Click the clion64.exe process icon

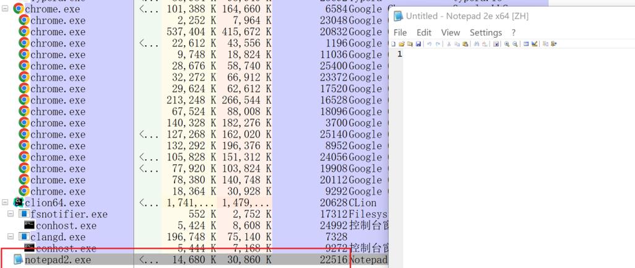click(x=18, y=202)
